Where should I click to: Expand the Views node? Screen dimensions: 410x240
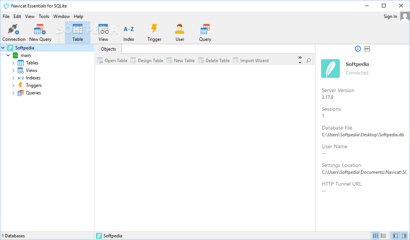pyautogui.click(x=14, y=70)
